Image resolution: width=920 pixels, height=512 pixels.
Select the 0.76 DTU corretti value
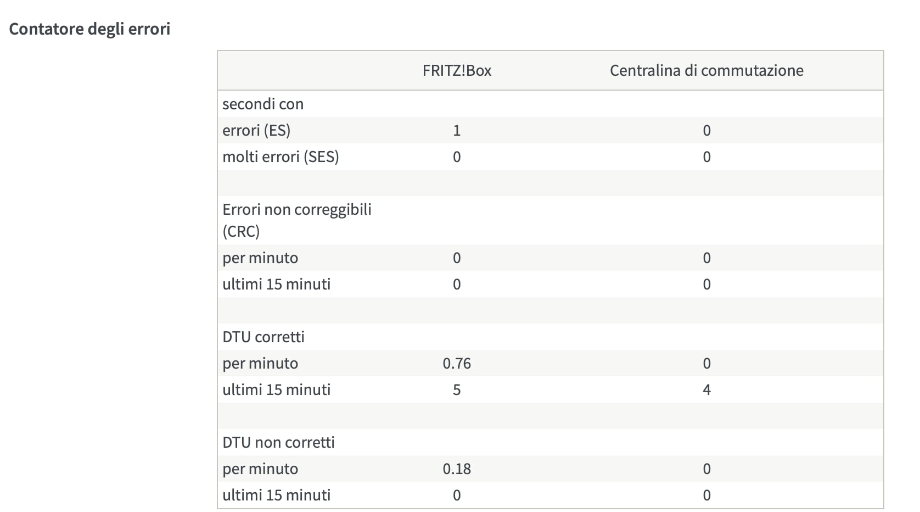(x=457, y=363)
